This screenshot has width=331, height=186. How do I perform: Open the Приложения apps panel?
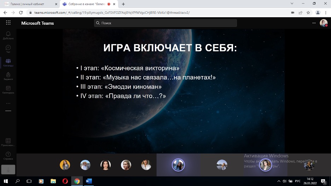[x=8, y=142]
